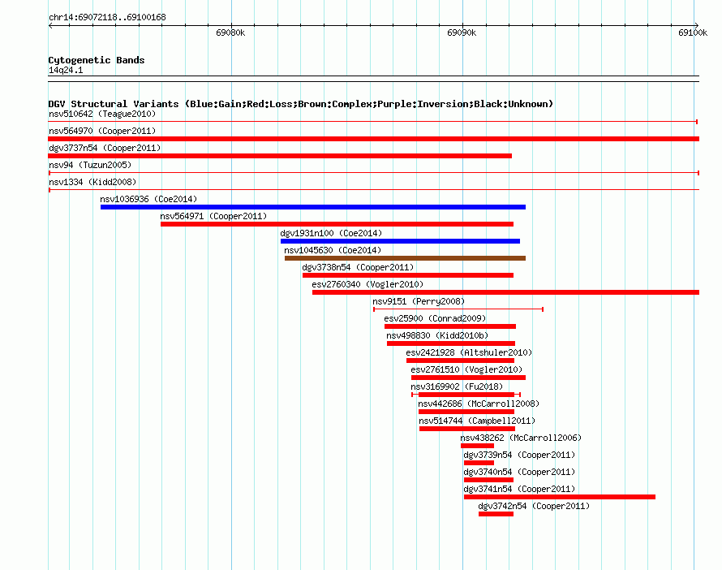
Task: Click the 69080k ruler tick label
Action: pyautogui.click(x=230, y=32)
